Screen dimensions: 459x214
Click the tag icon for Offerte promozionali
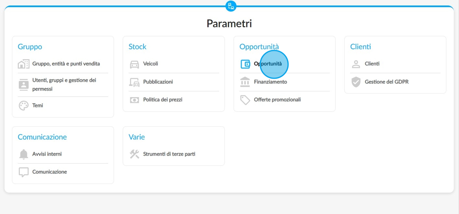pos(245,100)
